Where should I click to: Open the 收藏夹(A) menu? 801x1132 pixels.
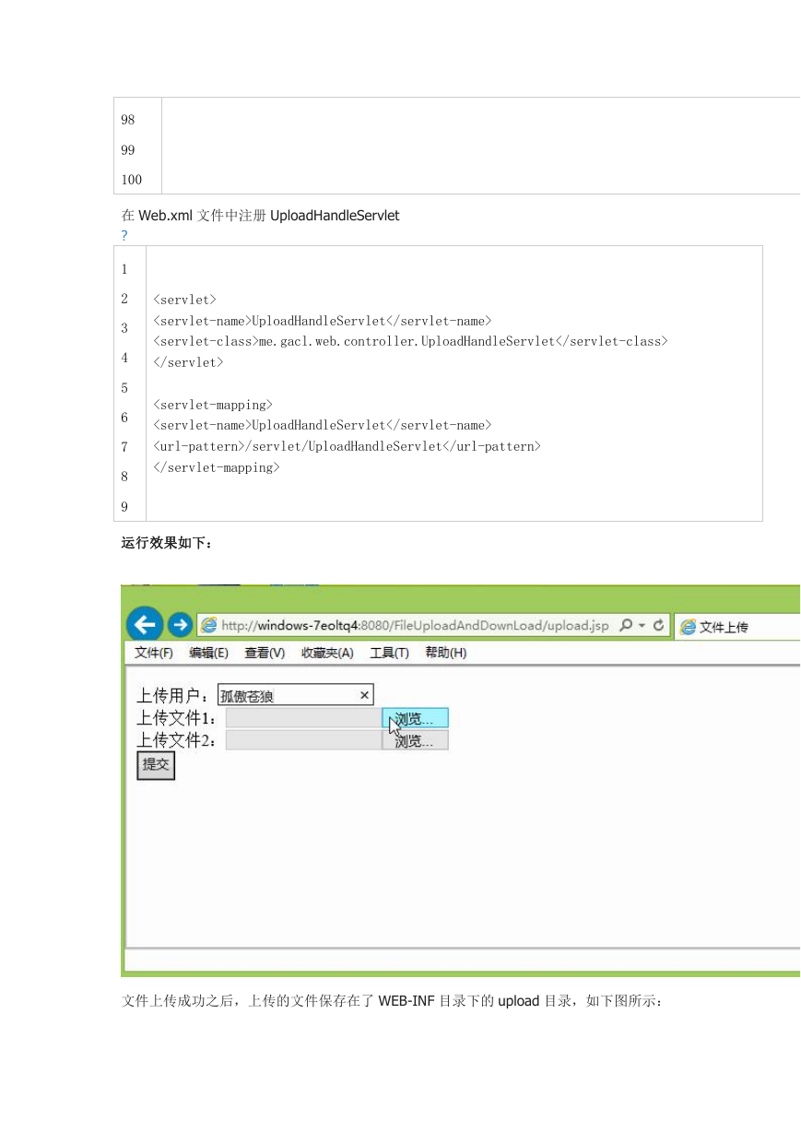[327, 653]
